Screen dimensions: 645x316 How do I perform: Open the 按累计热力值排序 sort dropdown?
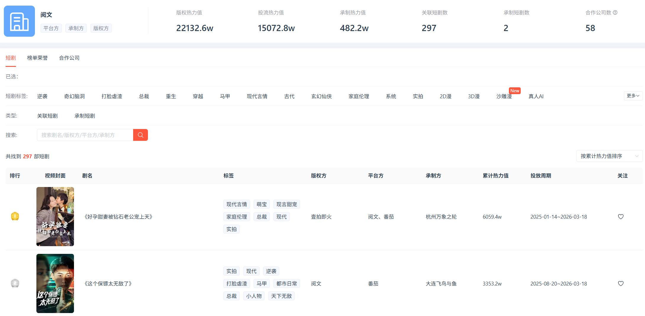[609, 156]
